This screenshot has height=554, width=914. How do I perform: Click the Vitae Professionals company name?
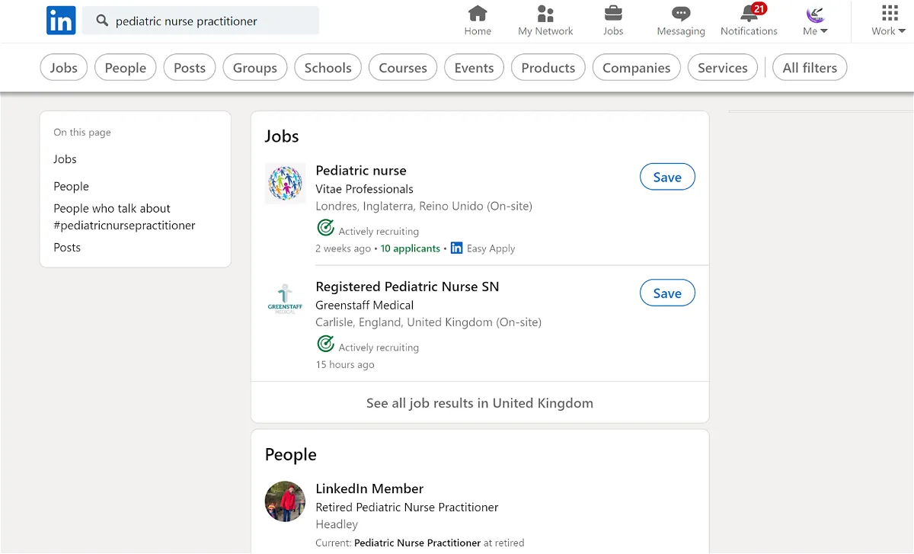[x=365, y=189]
